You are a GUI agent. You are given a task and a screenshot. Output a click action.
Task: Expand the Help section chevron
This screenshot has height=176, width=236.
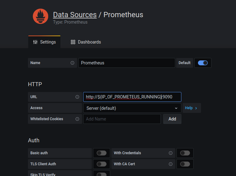(x=196, y=108)
